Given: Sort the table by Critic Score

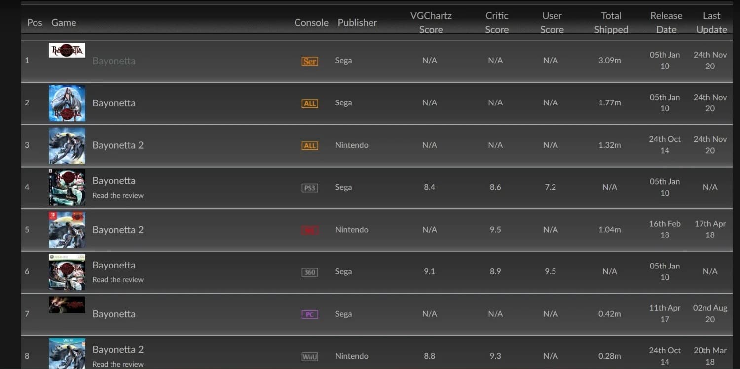Looking at the screenshot, I should click(x=497, y=23).
